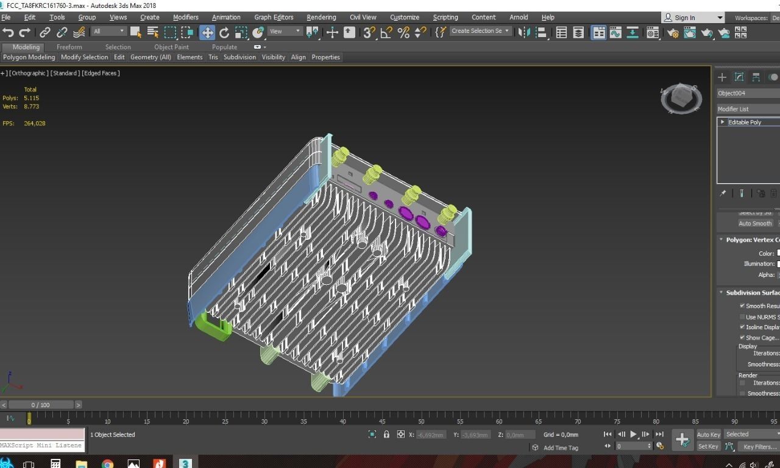Click the Add Time Tag field
780x468 pixels.
(561, 448)
